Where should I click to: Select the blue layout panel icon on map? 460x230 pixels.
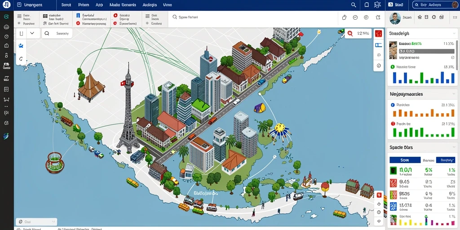pyautogui.click(x=378, y=45)
